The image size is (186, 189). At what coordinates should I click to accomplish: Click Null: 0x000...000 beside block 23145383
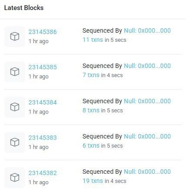point(147,136)
